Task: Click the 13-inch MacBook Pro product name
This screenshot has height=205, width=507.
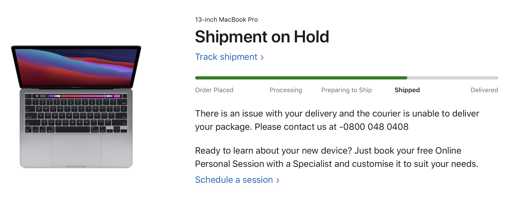Action: 226,20
